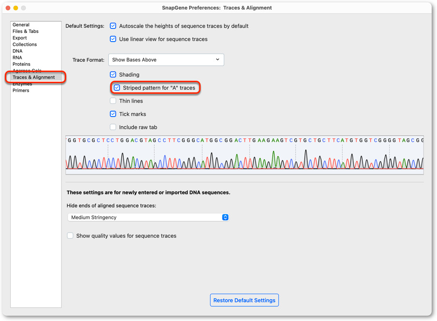Screen dimensions: 437x321
Task: Switch to the Primers preferences pane
Action: (21, 90)
